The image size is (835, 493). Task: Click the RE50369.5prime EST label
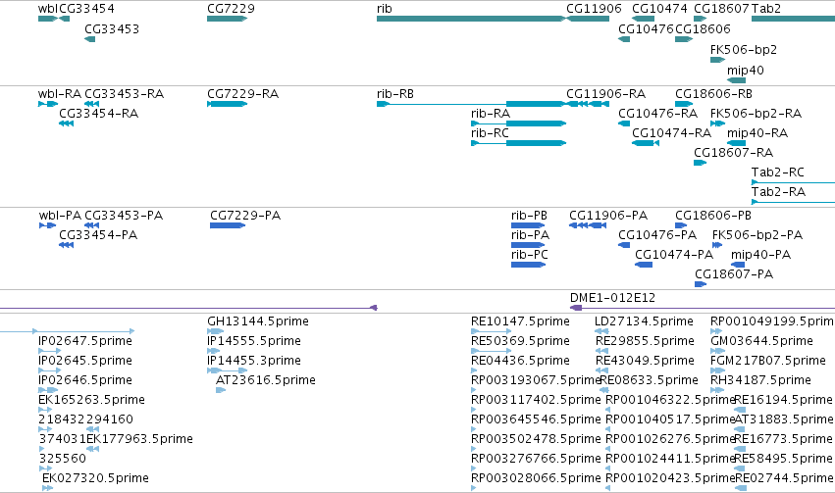tap(520, 341)
